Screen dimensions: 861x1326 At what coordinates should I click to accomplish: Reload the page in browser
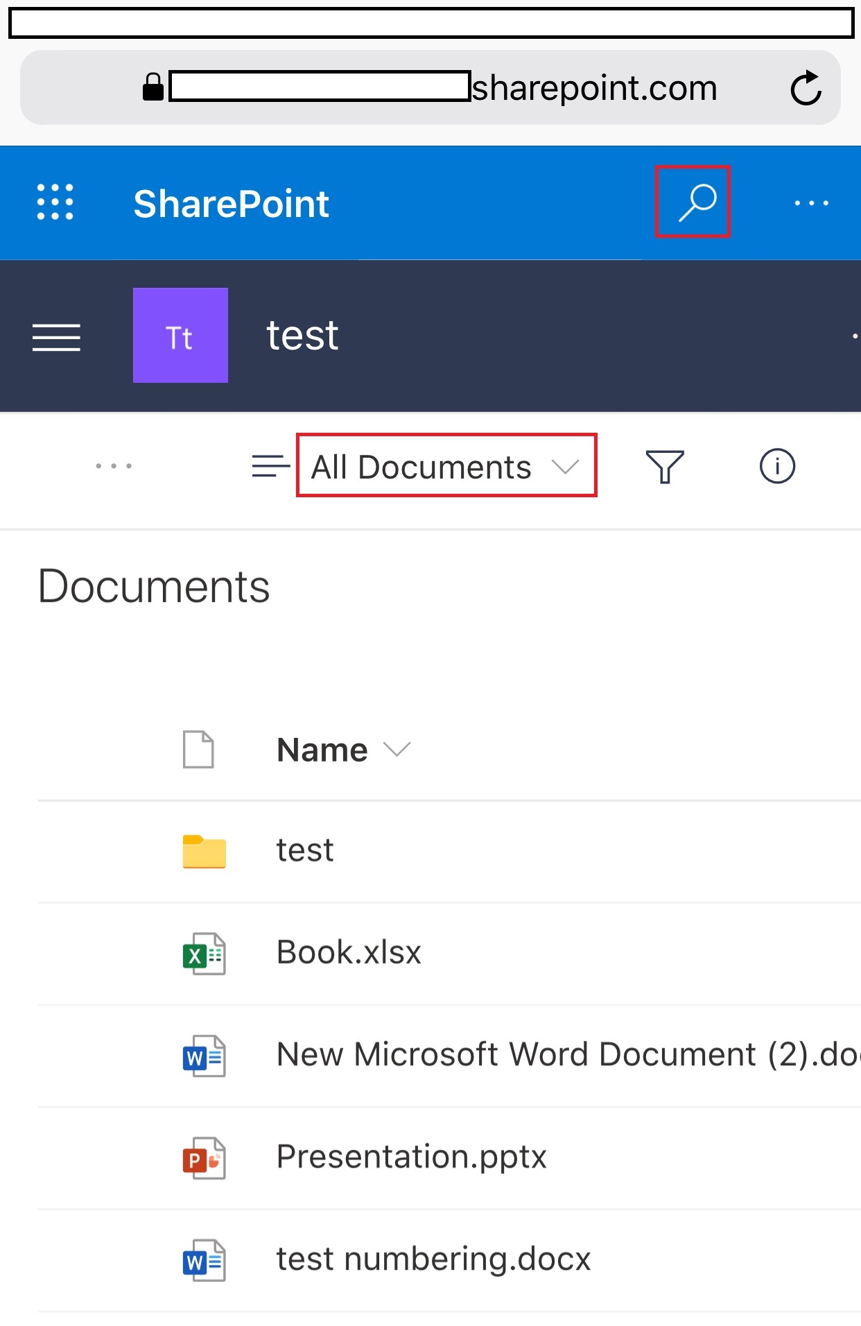click(806, 88)
